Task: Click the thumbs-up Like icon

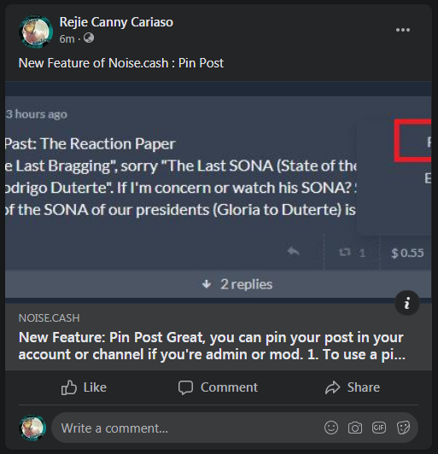Action: [x=69, y=387]
